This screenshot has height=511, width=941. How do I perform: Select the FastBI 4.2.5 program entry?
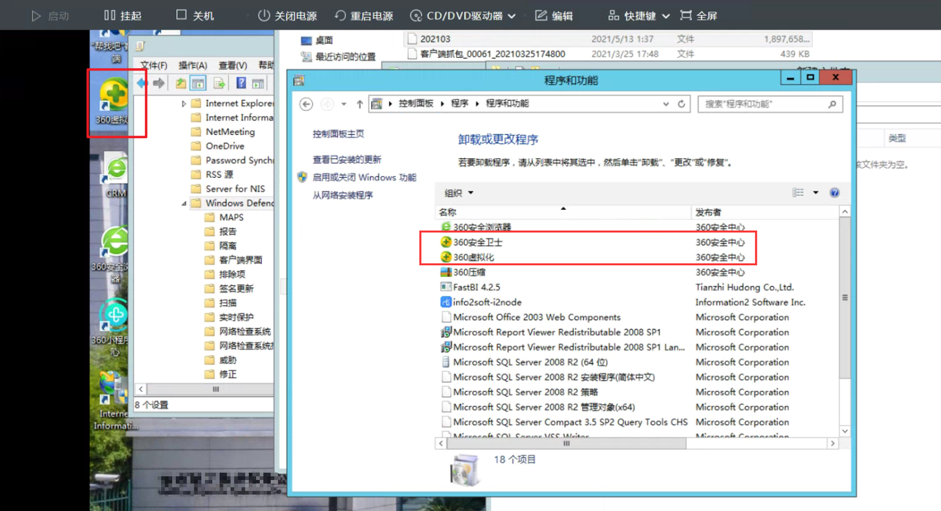637,287
